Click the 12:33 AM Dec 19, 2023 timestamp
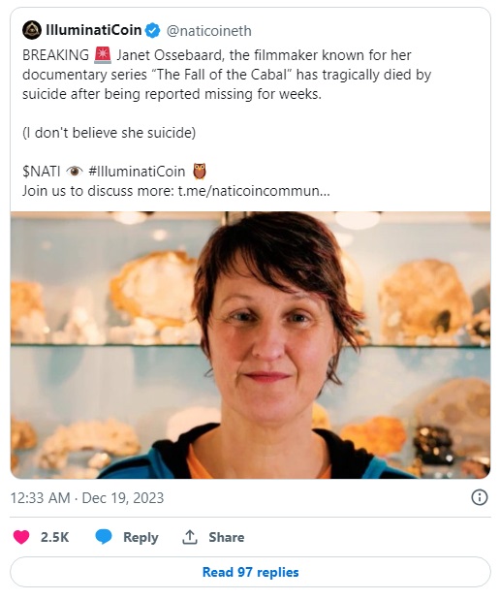500x600 pixels. coord(87,498)
